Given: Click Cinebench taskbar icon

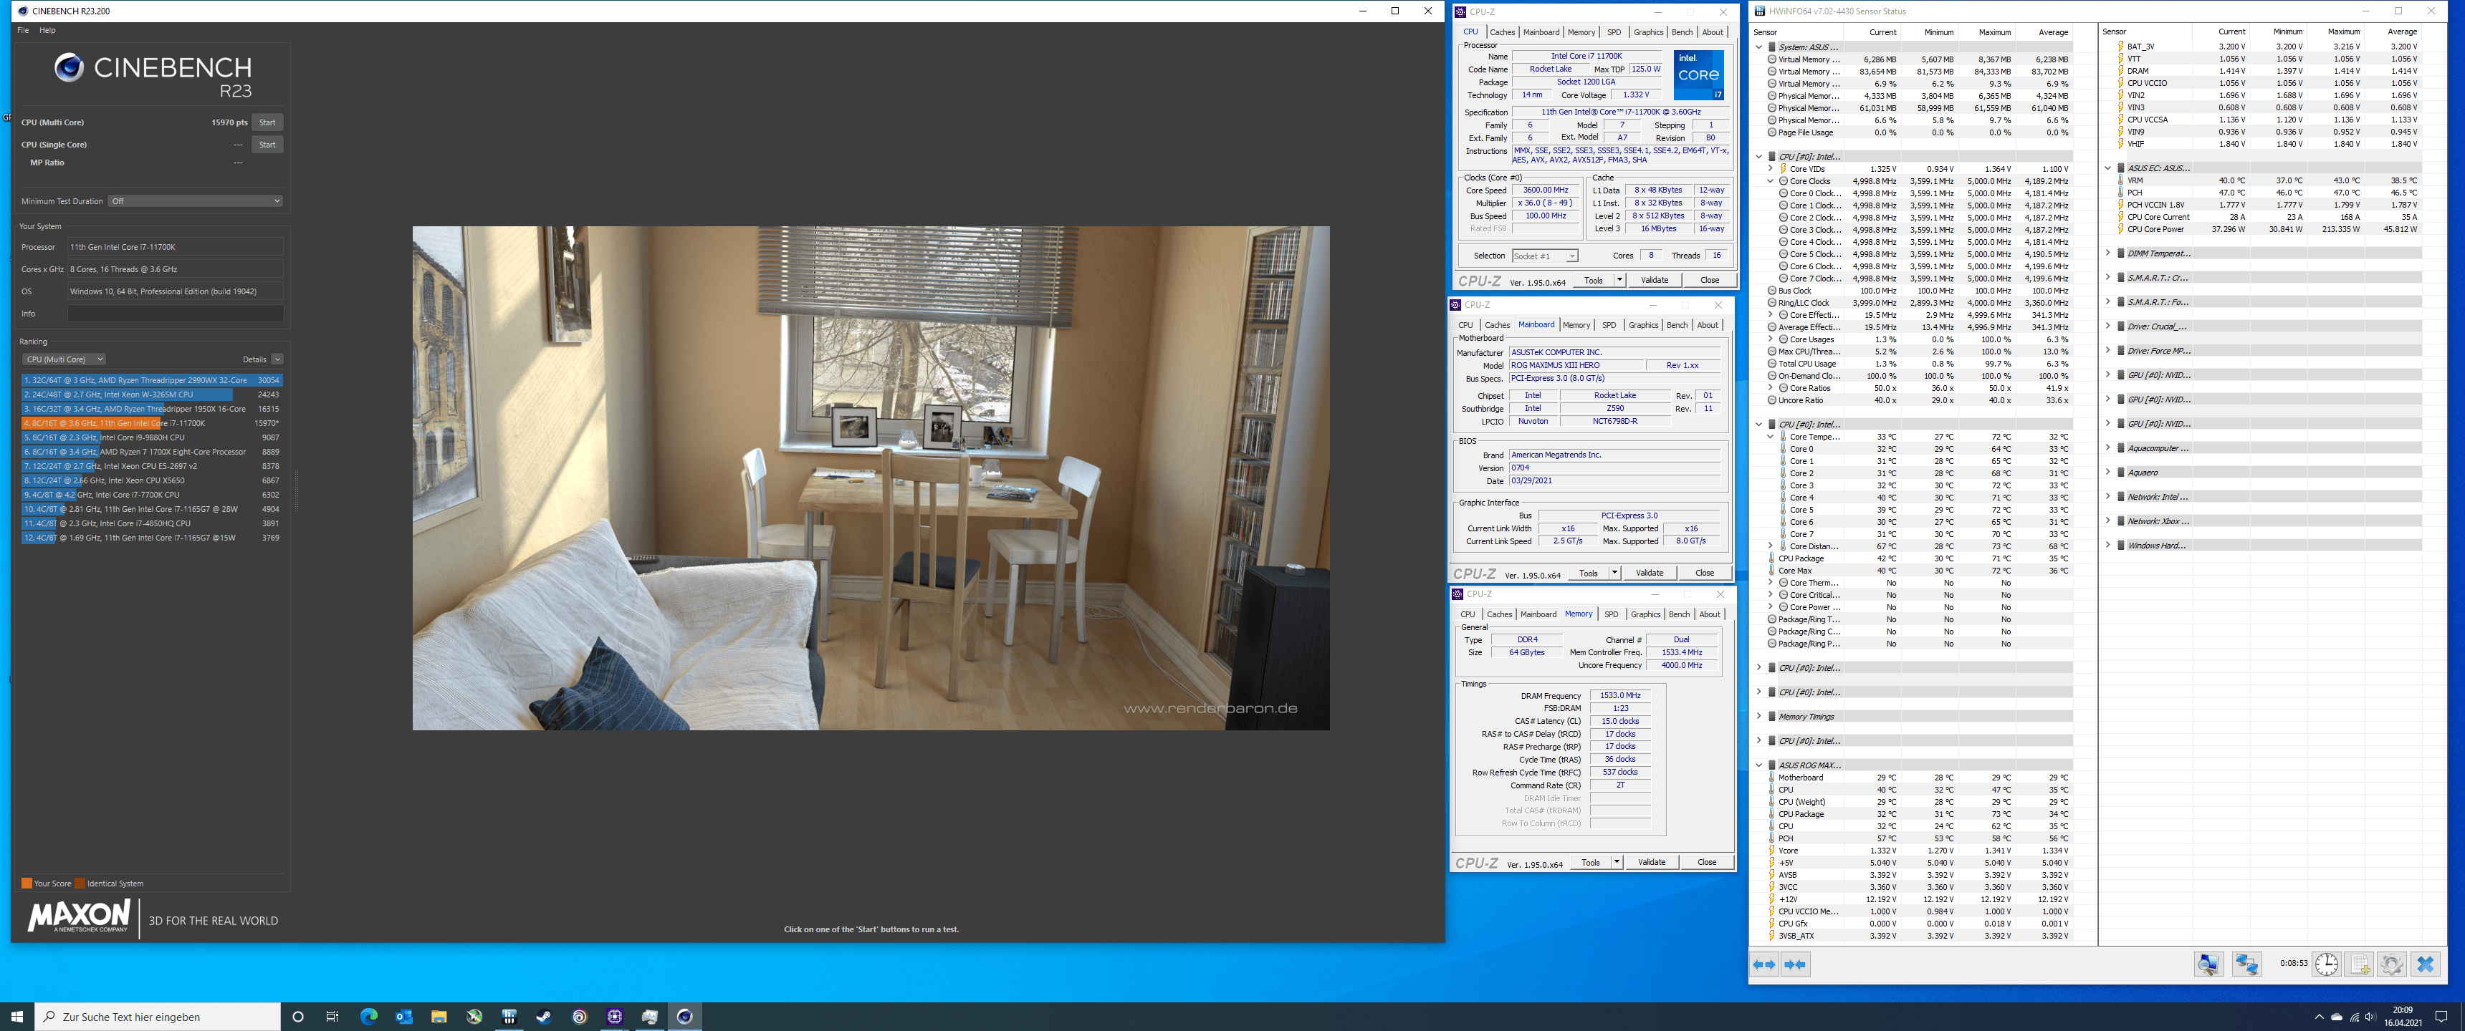Looking at the screenshot, I should coord(685,1017).
